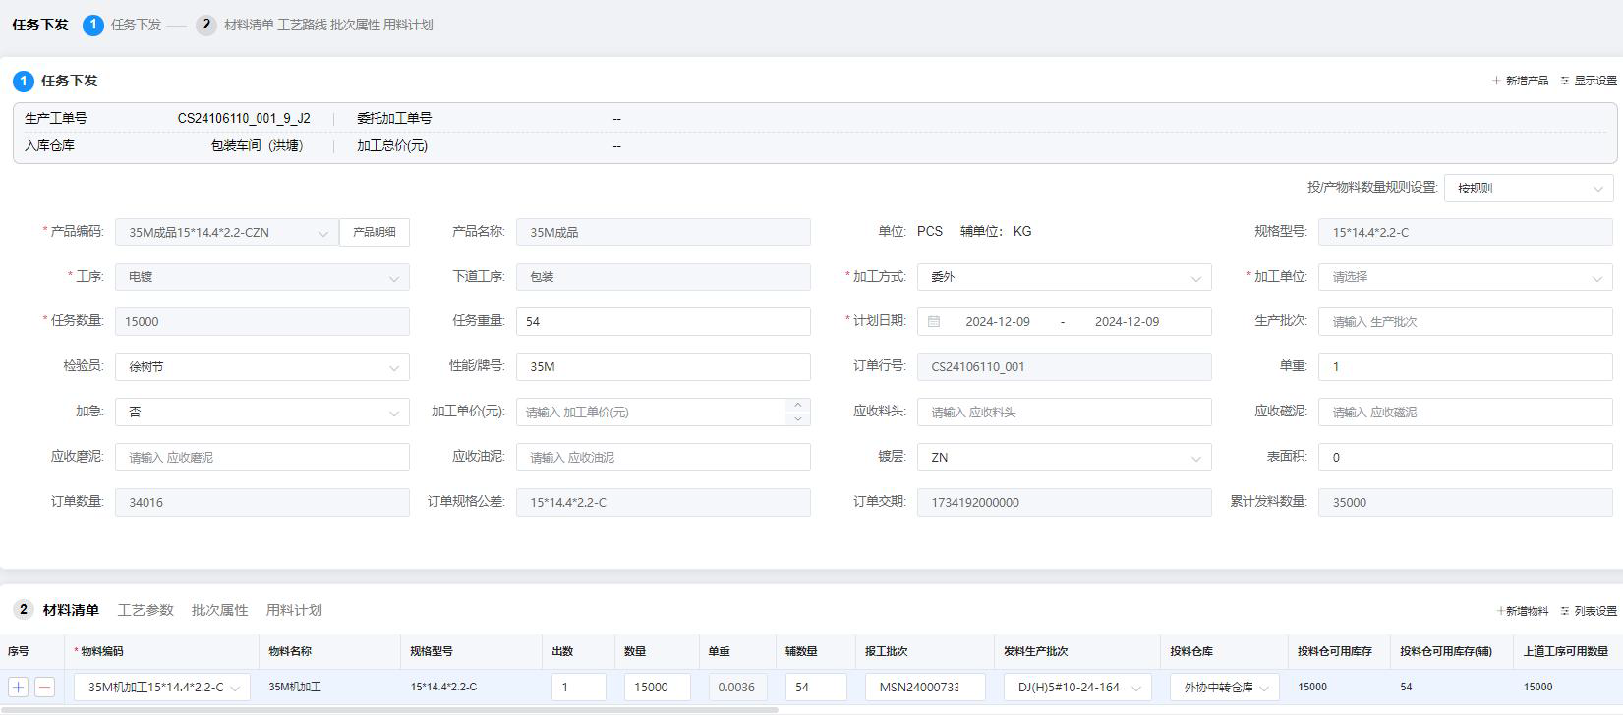Click the minus icon to remove material row
This screenshot has width=1623, height=717.
[x=44, y=688]
